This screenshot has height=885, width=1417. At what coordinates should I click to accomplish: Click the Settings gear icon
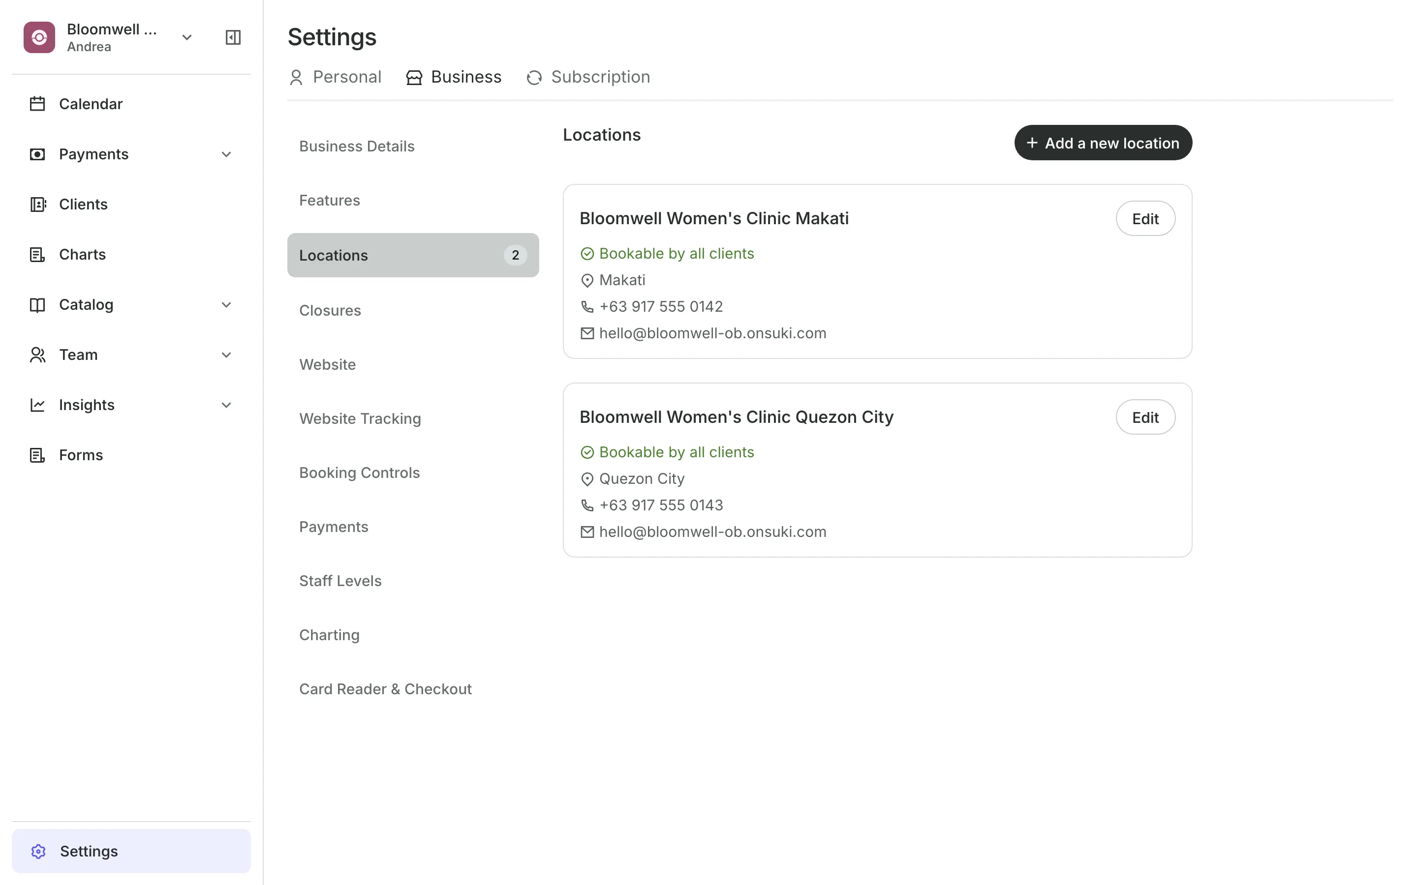tap(39, 851)
